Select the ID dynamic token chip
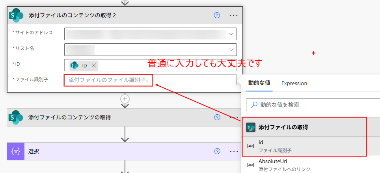This screenshot has width=380, height=173. point(84,65)
